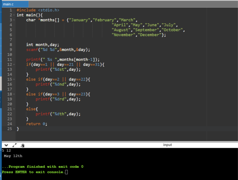Fold the else-if block at line 18
238x180 pixels.
tap(14, 94)
